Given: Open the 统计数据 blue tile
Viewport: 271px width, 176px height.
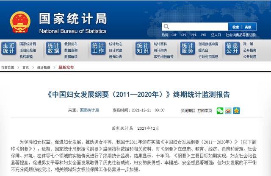Looking at the screenshot, I should click(x=53, y=48).
